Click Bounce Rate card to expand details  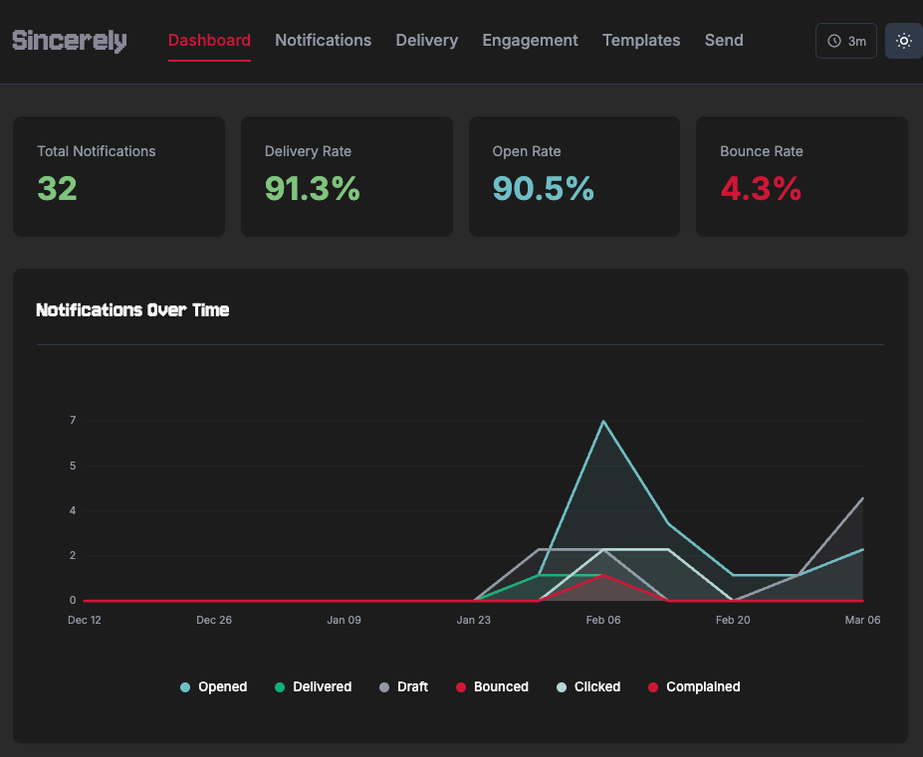802,176
